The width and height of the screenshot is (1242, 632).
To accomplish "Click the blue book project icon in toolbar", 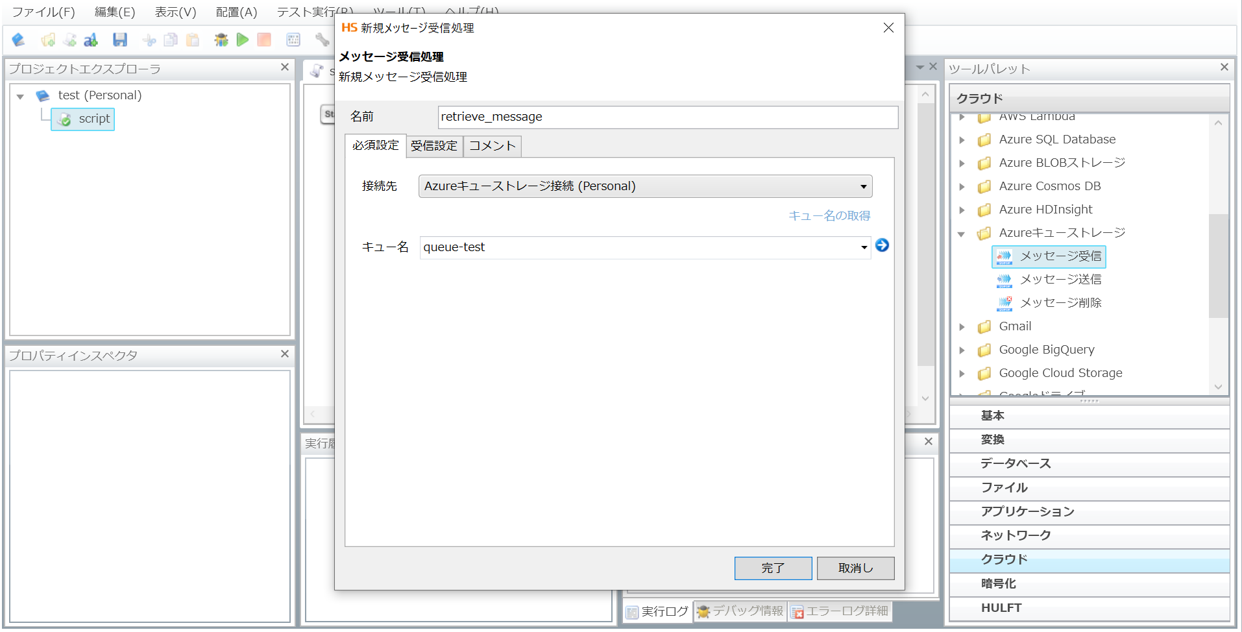I will [x=18, y=40].
